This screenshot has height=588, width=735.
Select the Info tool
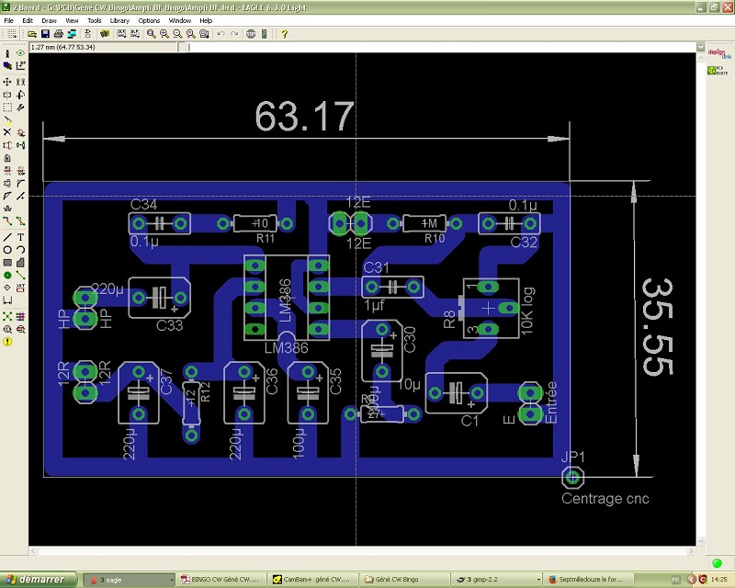pos(7,54)
